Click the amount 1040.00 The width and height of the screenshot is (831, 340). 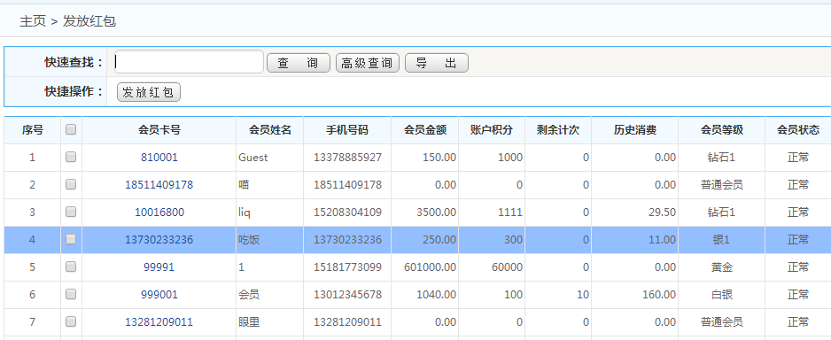coord(436,295)
